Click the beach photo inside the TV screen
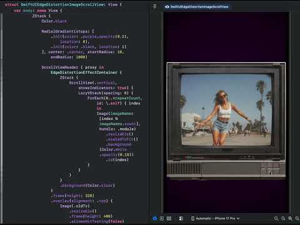 click(226, 110)
